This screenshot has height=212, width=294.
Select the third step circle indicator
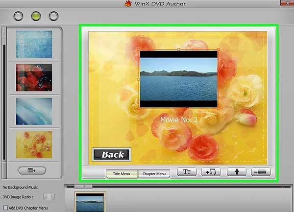(x=53, y=16)
